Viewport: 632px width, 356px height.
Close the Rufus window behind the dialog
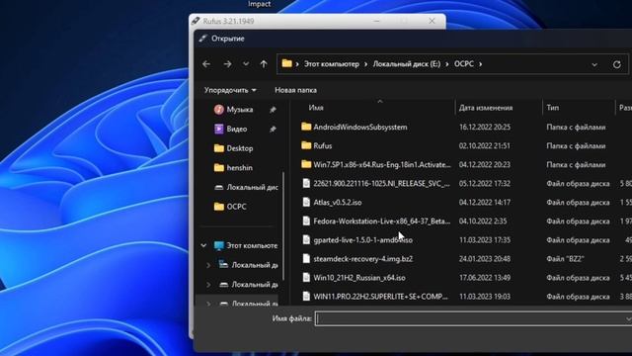(x=432, y=21)
